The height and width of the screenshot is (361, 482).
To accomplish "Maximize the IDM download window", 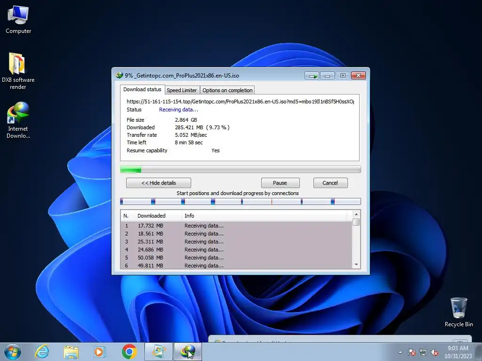I will pyautogui.click(x=343, y=76).
